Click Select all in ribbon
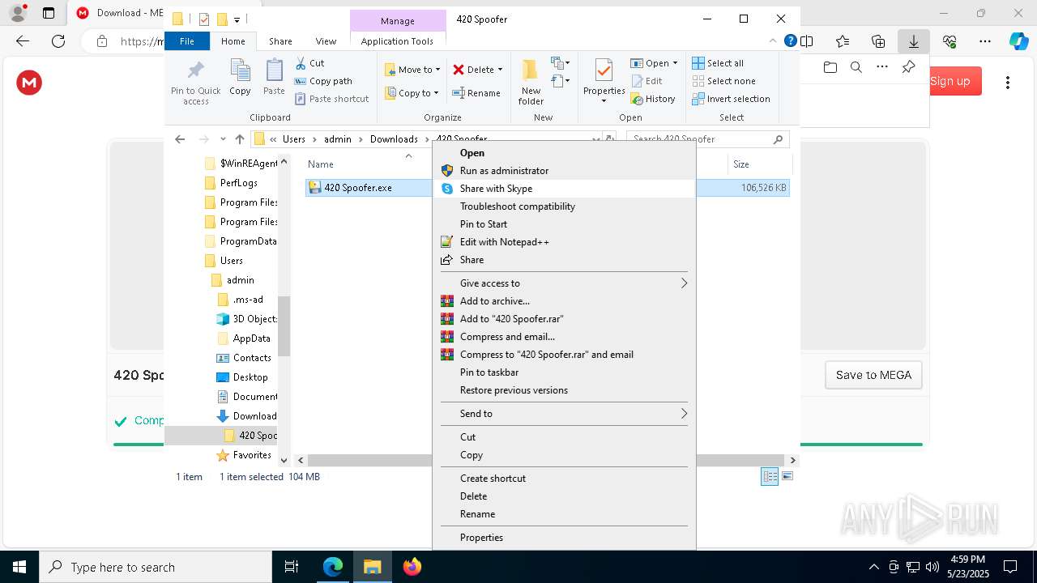This screenshot has height=583, width=1037. pos(718,63)
